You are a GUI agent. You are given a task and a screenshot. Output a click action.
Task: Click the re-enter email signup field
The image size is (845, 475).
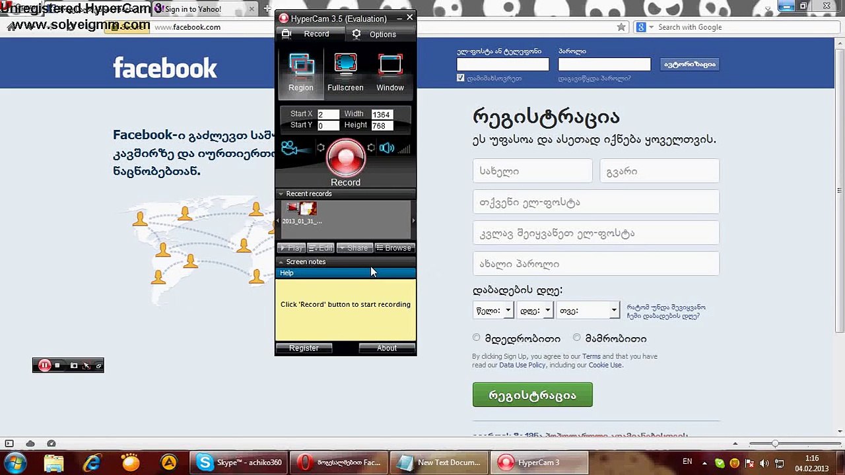pyautogui.click(x=596, y=233)
